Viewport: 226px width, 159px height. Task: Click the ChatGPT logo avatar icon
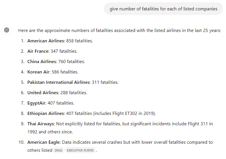(7, 30)
